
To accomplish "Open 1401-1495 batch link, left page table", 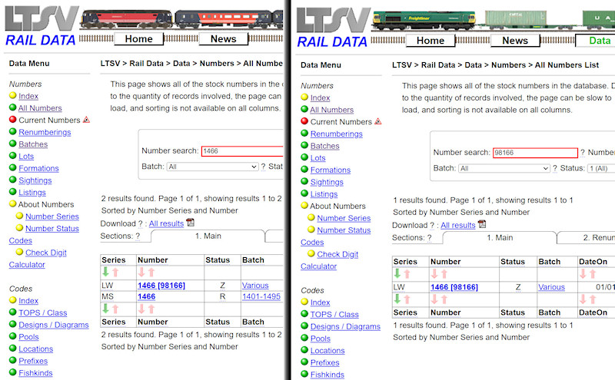I will (x=261, y=296).
